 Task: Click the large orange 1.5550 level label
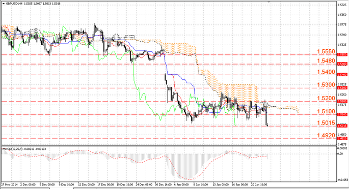[x=326, y=51]
